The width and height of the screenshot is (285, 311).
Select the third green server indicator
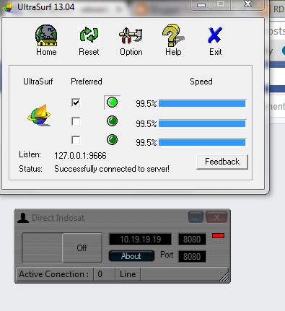pos(112,140)
